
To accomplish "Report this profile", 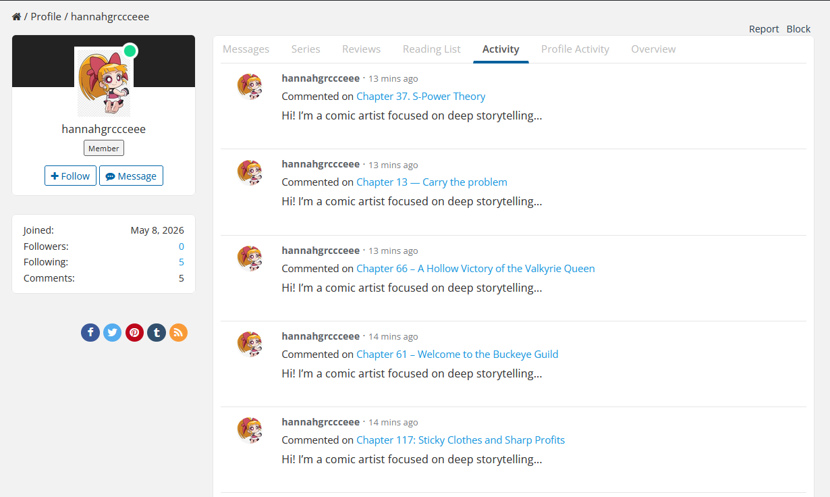I will coord(764,29).
